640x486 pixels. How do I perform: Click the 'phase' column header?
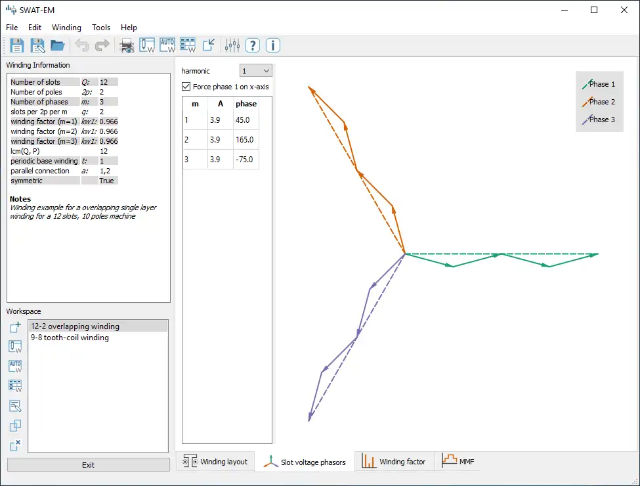point(246,104)
